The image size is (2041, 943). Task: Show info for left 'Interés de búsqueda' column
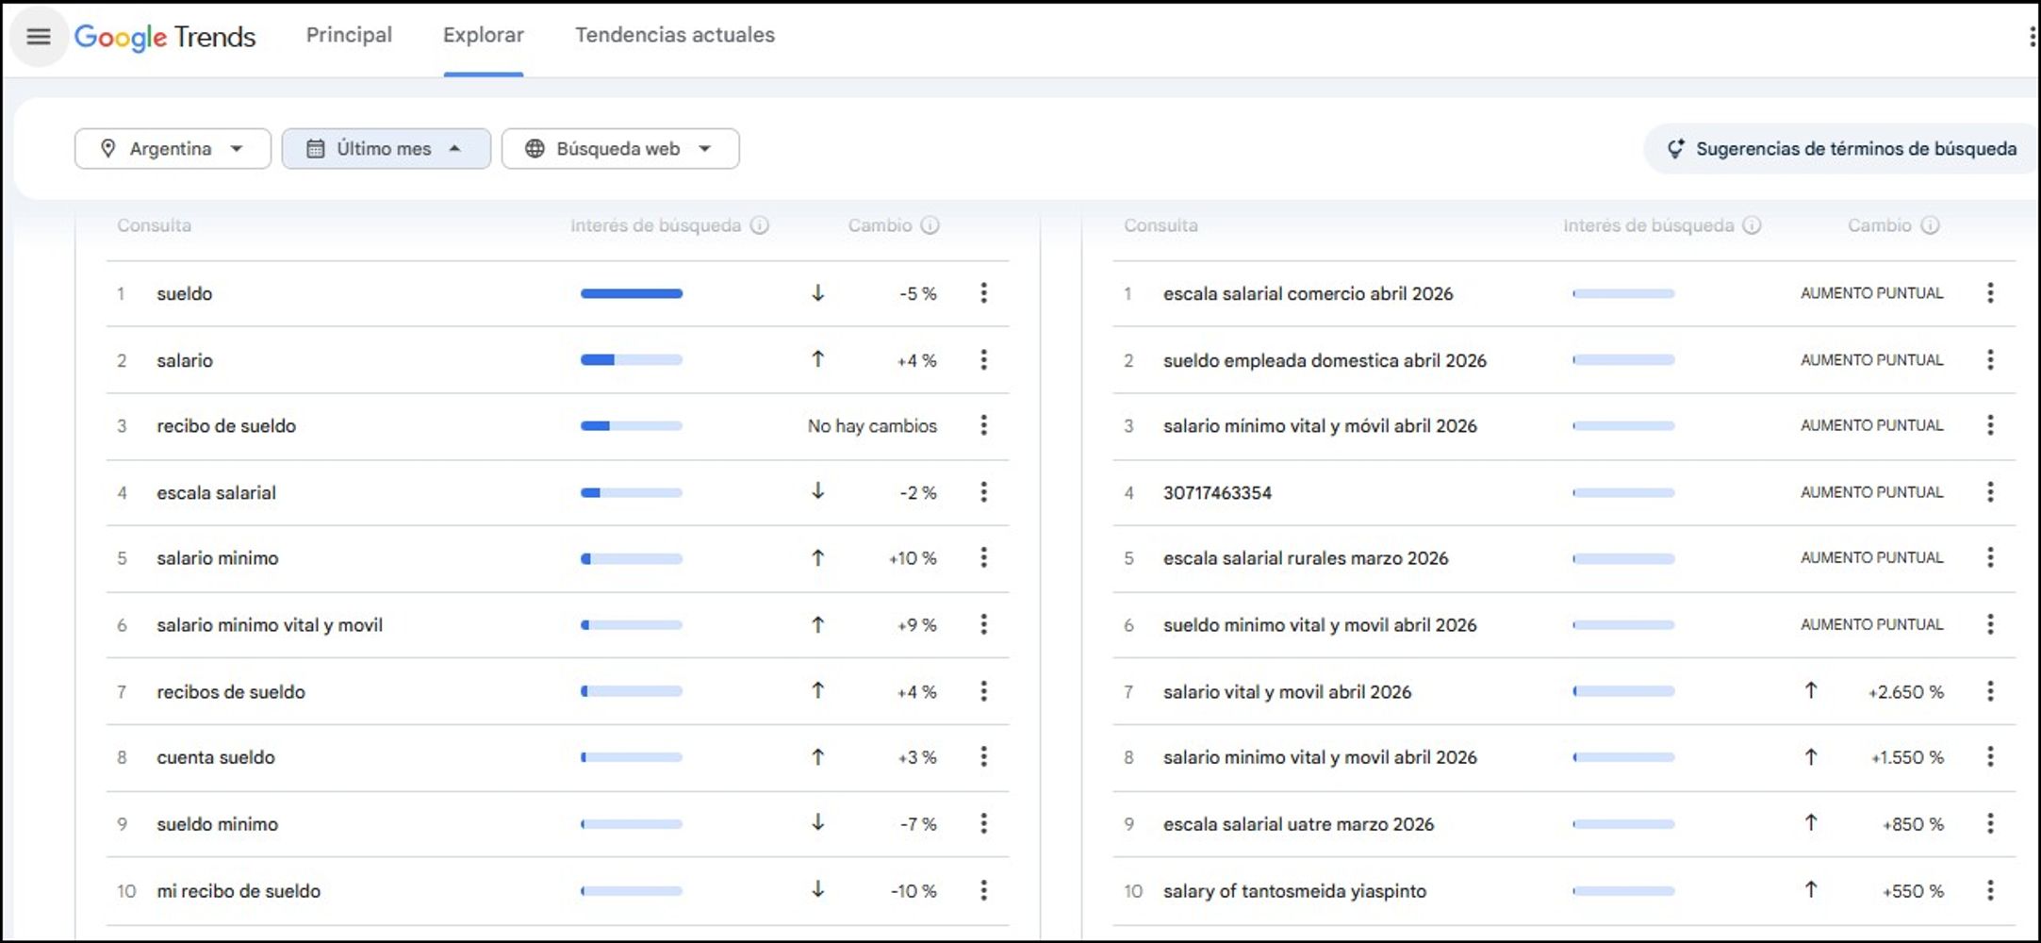(x=760, y=225)
